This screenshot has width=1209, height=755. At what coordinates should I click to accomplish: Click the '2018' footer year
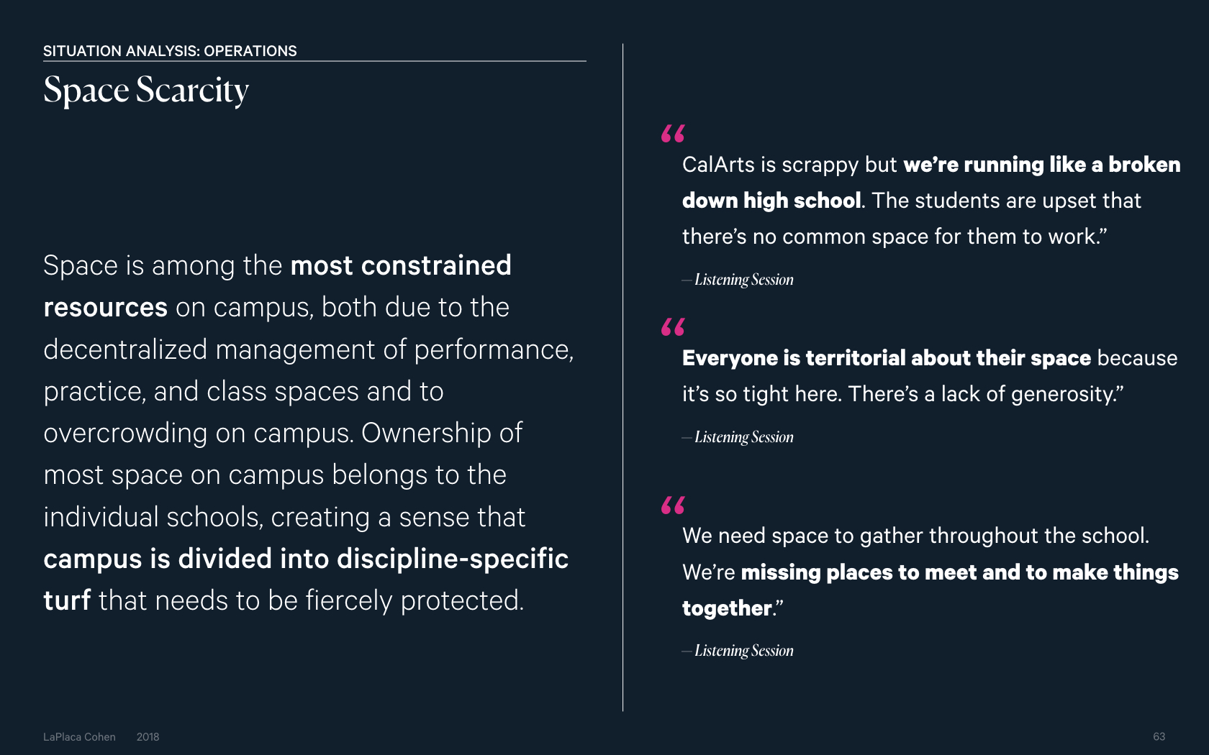coord(148,737)
